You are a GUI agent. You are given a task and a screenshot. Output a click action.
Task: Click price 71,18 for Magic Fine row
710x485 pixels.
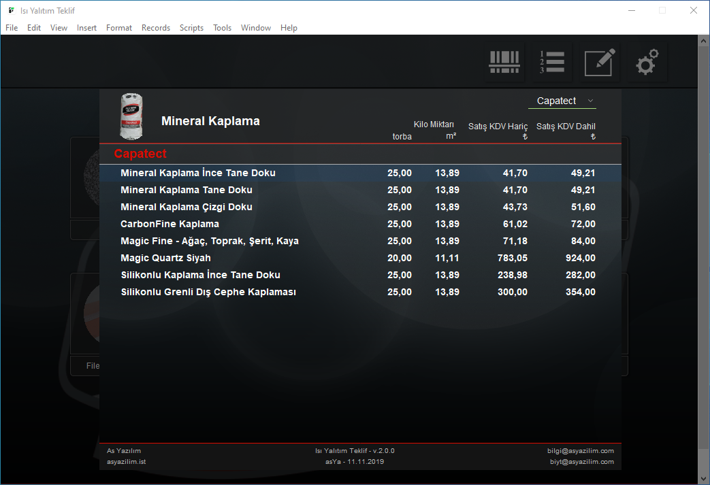click(x=515, y=241)
